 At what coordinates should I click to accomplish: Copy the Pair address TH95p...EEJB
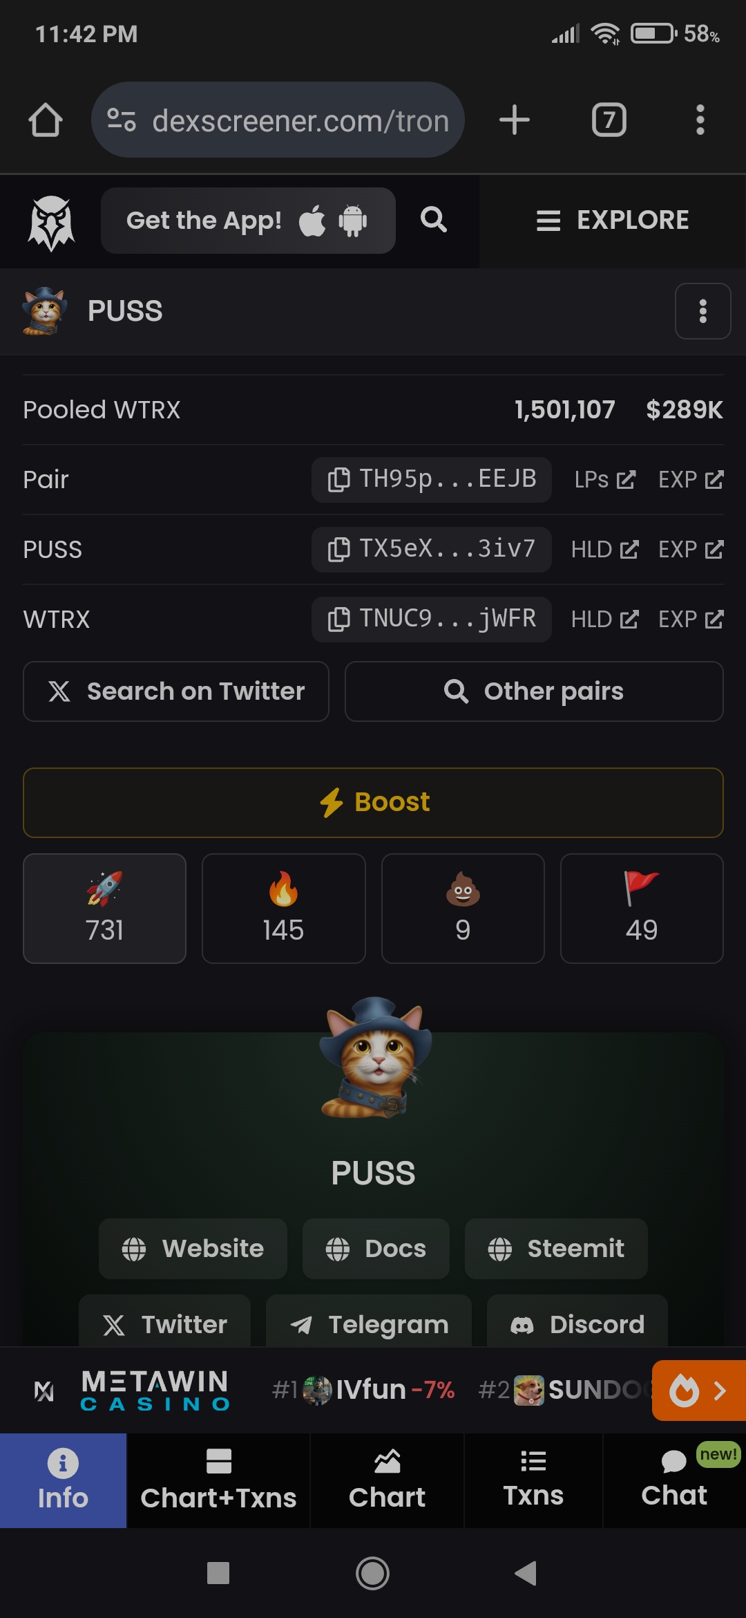432,479
